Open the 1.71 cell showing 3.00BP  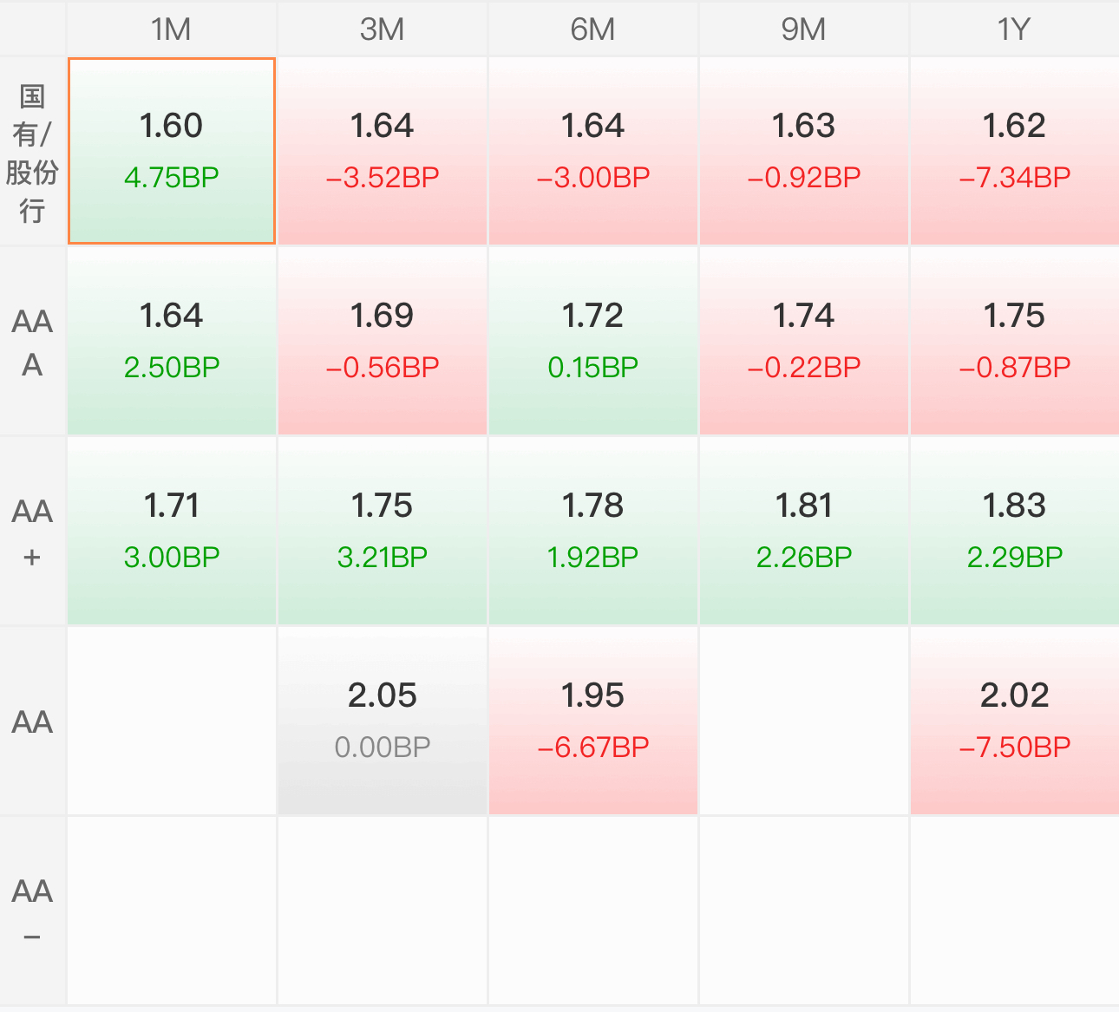coord(172,532)
